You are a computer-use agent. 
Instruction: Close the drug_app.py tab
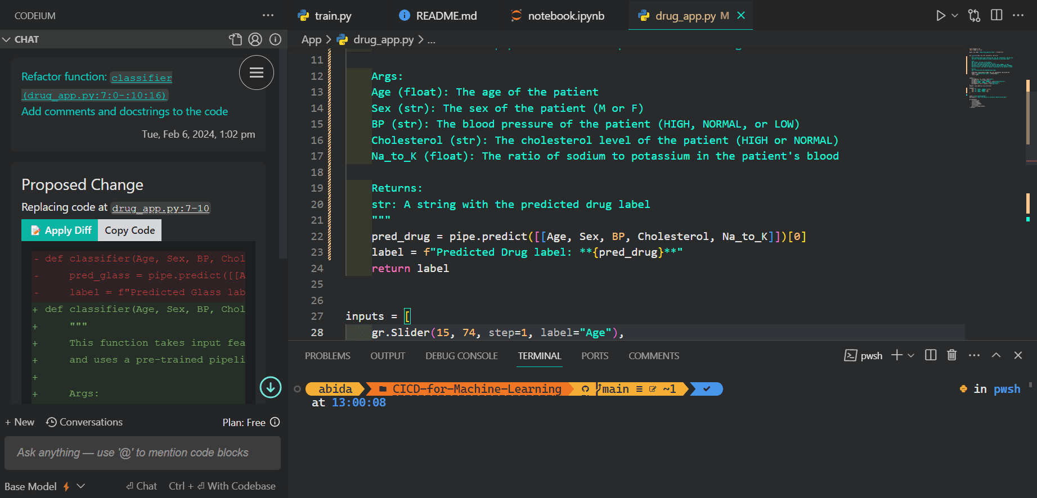pyautogui.click(x=741, y=16)
